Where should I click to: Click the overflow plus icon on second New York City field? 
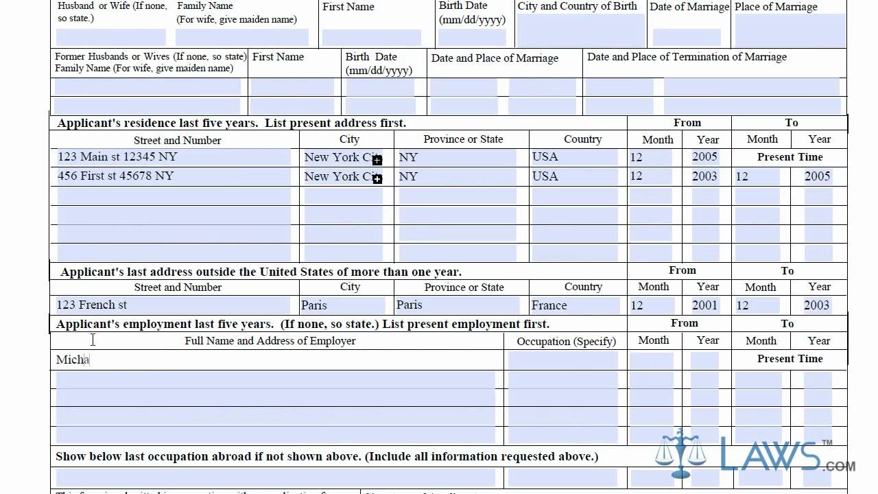tap(377, 179)
